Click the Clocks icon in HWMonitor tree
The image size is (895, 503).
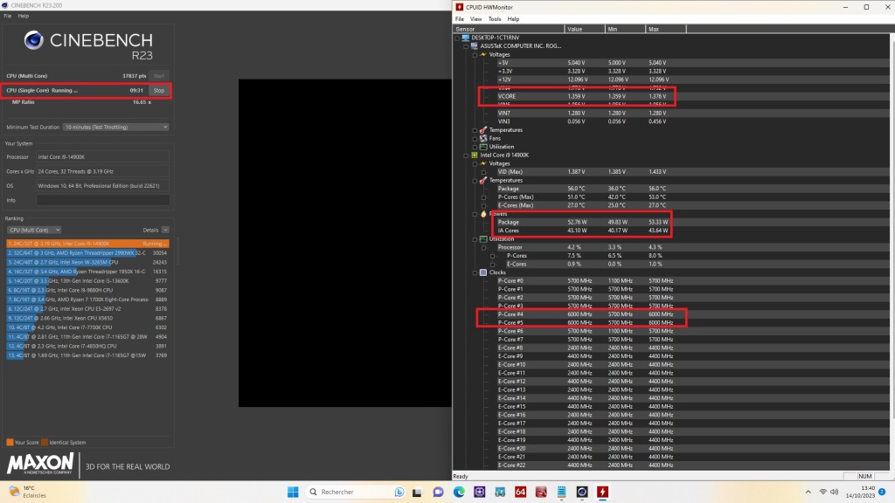tap(483, 272)
